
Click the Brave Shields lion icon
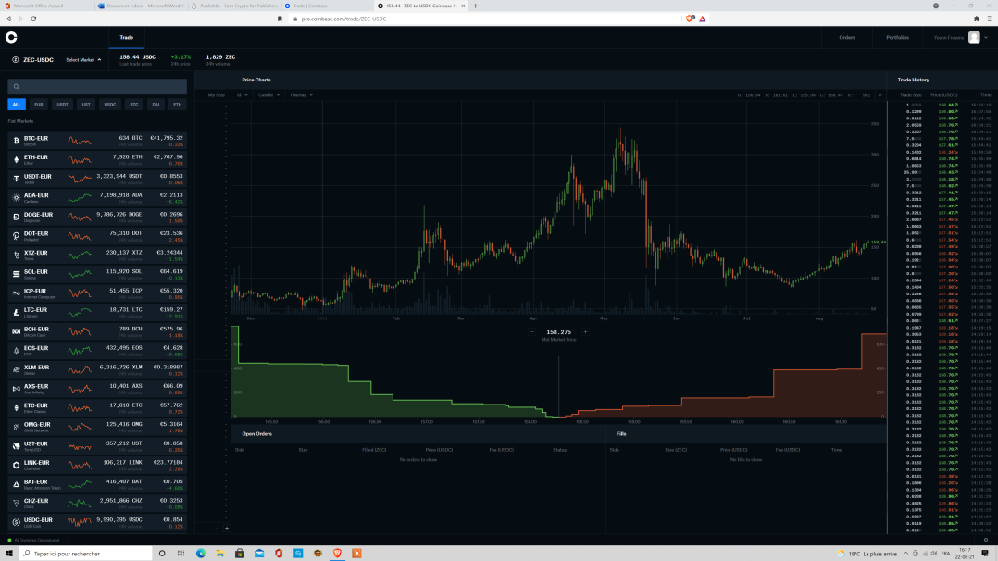(x=690, y=19)
